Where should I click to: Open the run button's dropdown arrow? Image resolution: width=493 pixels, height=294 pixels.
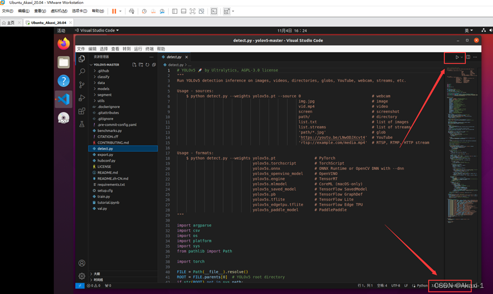(x=461, y=57)
